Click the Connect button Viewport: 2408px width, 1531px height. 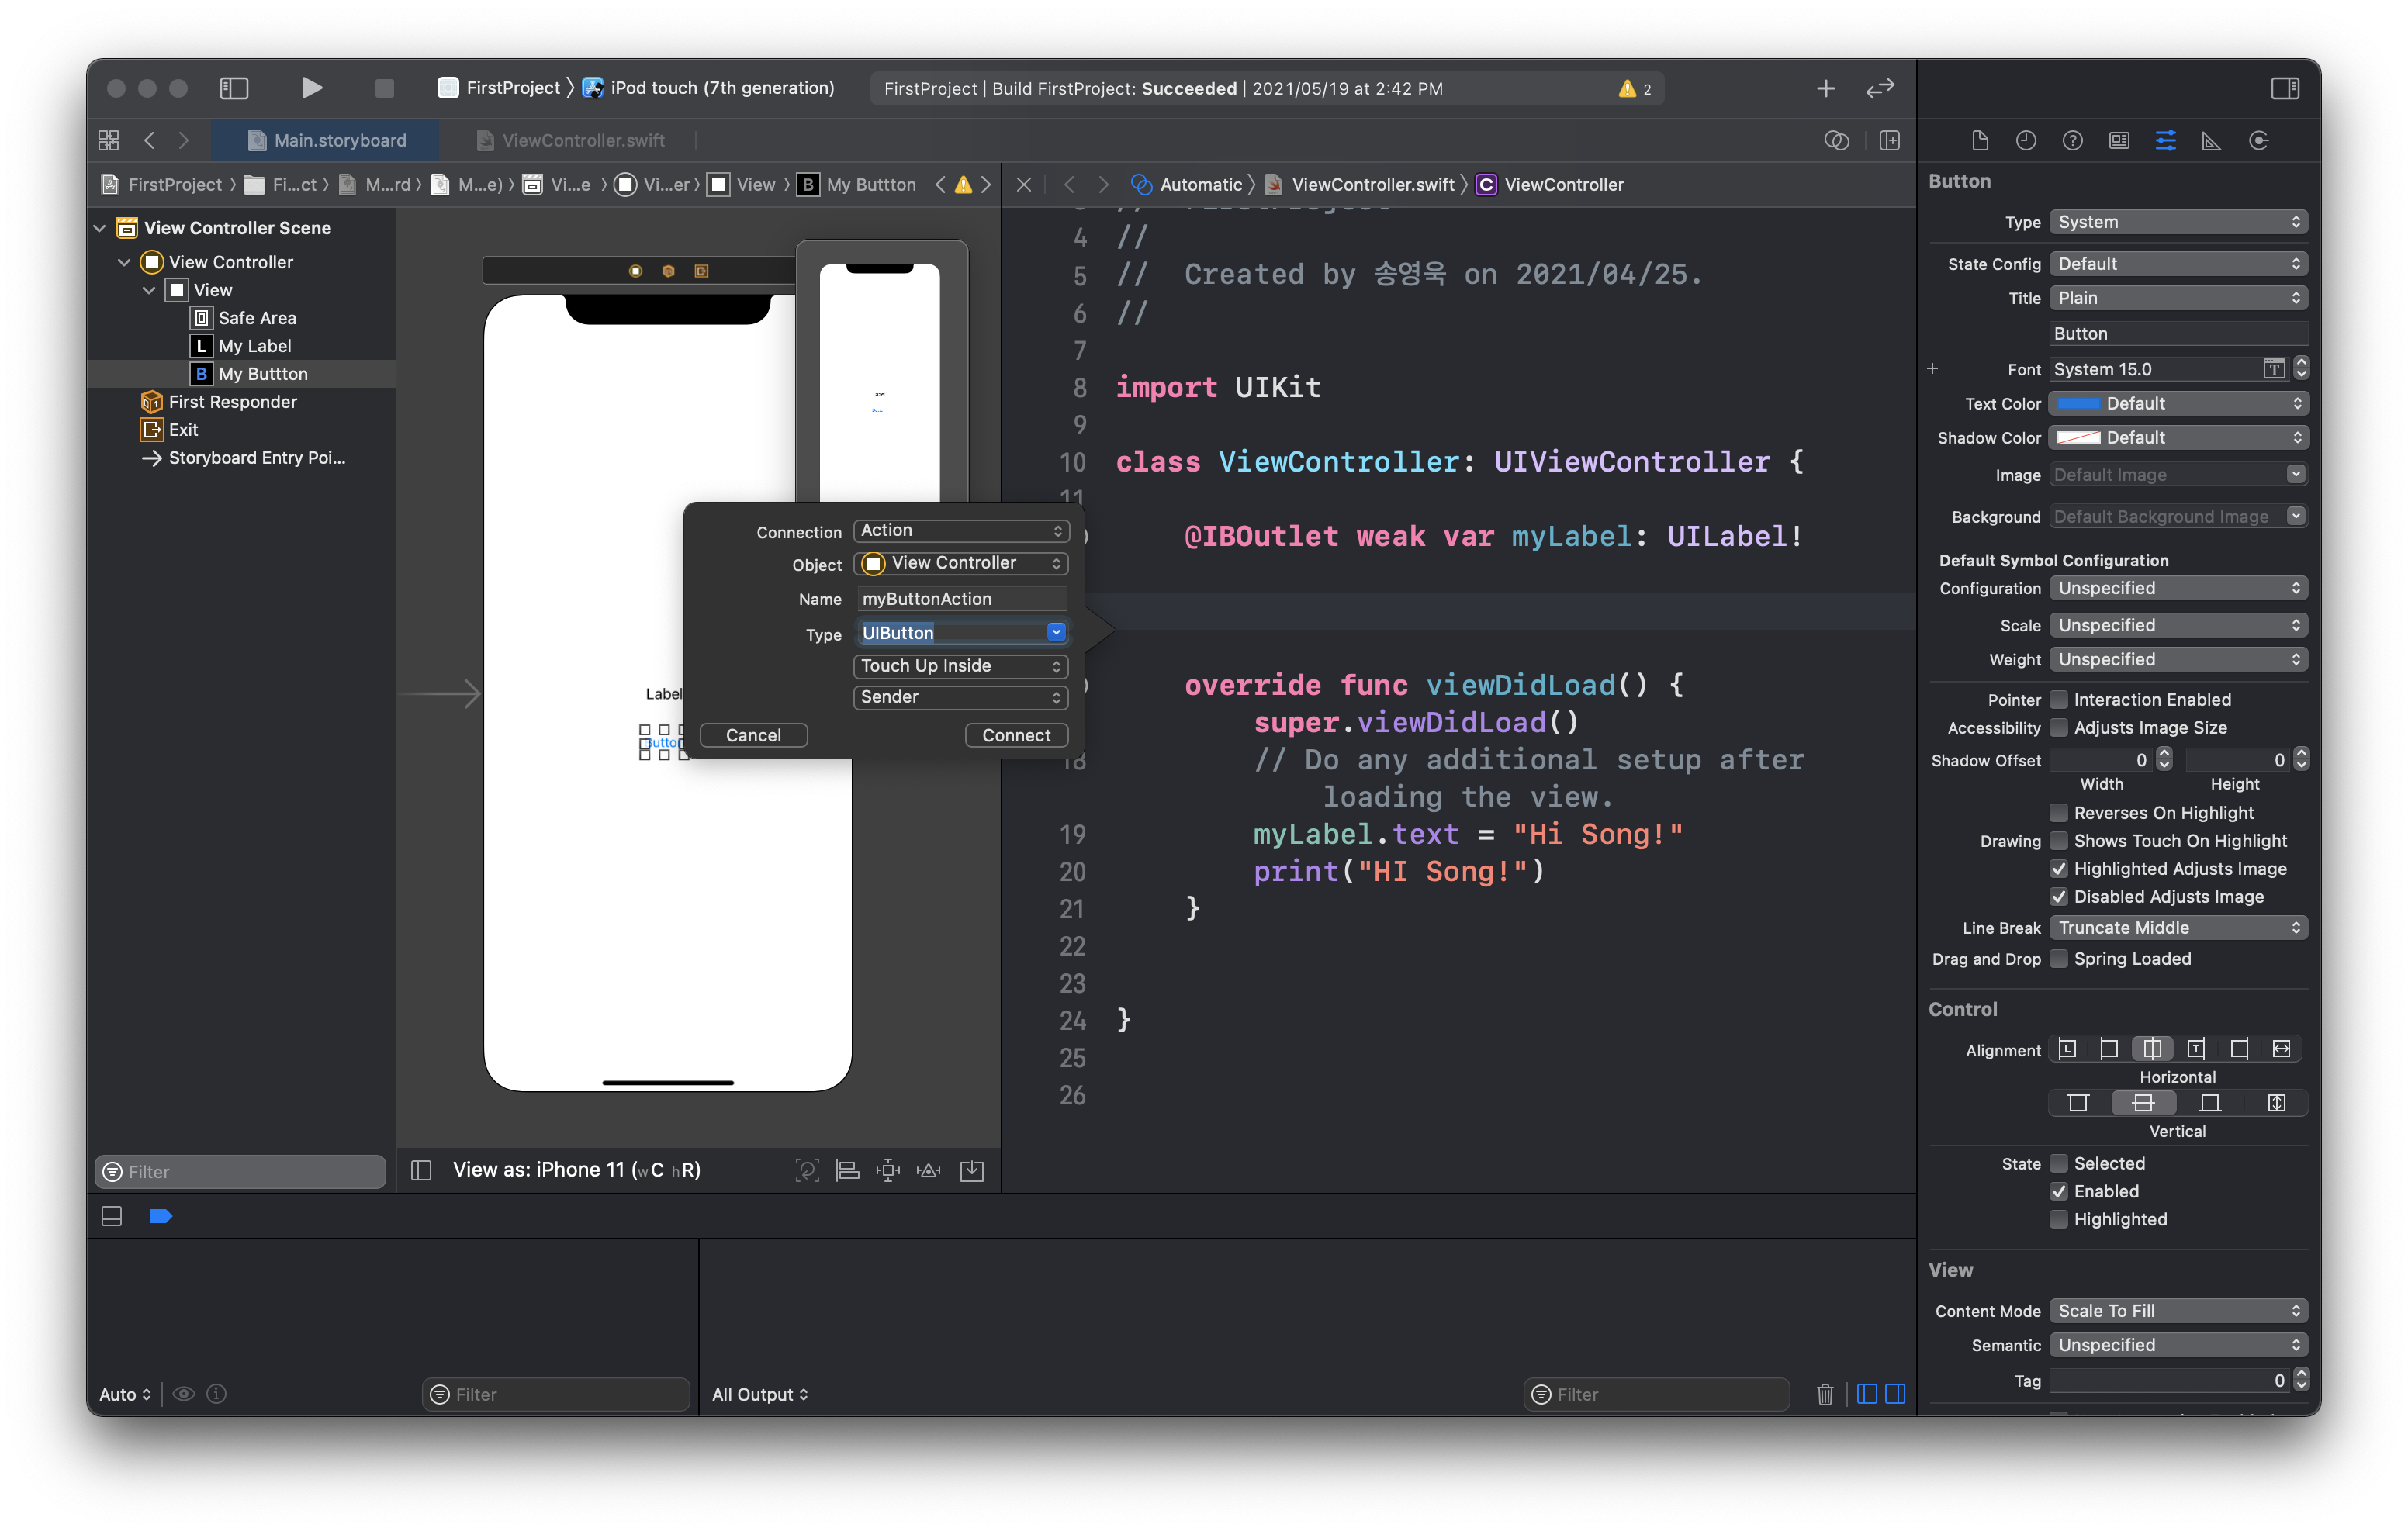point(1016,735)
